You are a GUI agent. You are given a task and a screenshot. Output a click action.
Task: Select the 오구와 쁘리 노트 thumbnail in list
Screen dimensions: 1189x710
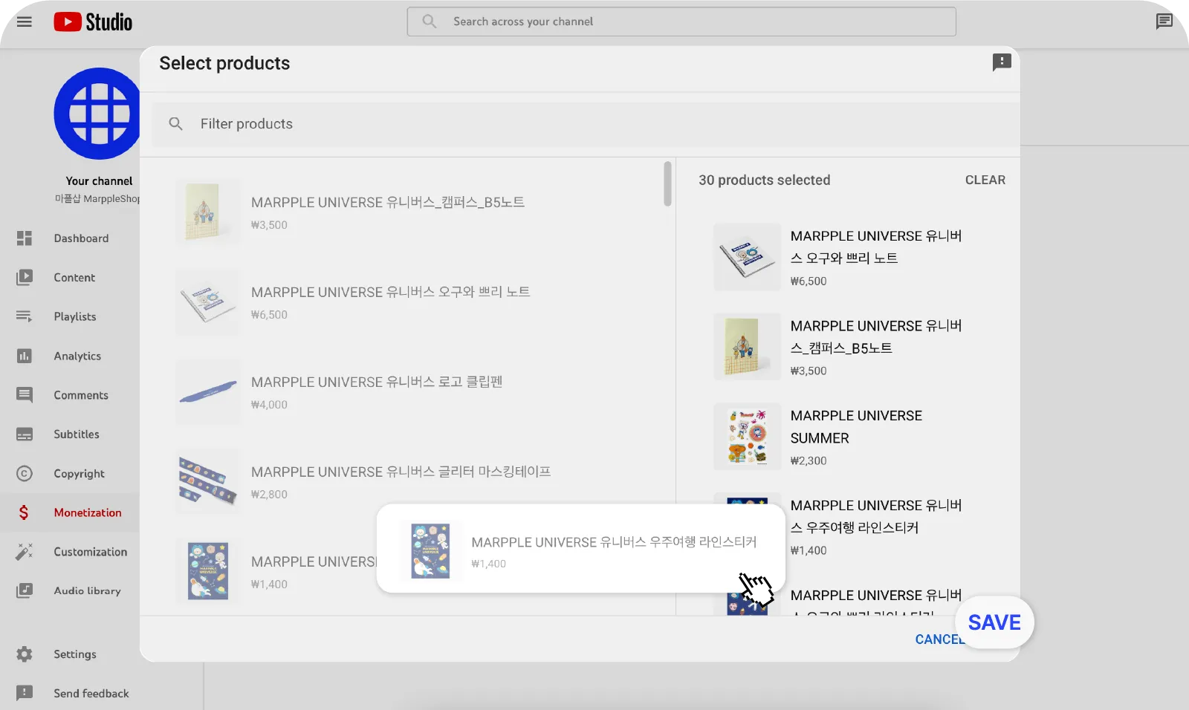[x=208, y=302]
